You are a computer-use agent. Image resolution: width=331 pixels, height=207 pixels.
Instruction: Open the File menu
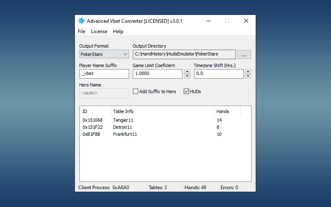coord(82,31)
